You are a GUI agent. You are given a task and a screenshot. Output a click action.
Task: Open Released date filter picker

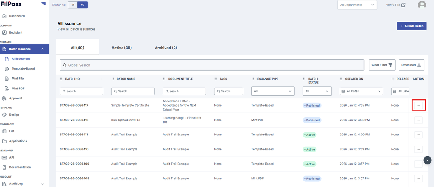click(x=401, y=91)
